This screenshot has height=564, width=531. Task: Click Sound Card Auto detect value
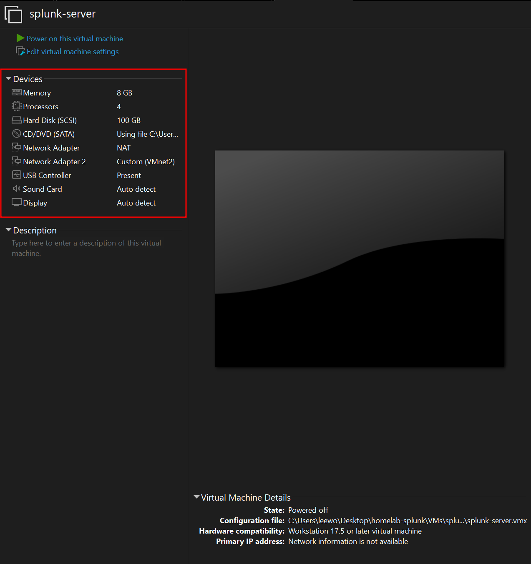pyautogui.click(x=136, y=189)
